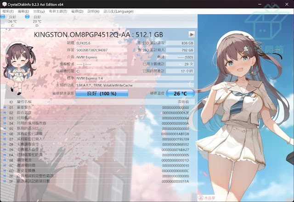Click raw value 00000000000005
The height and width of the screenshot is (202, 294).
pos(175,155)
